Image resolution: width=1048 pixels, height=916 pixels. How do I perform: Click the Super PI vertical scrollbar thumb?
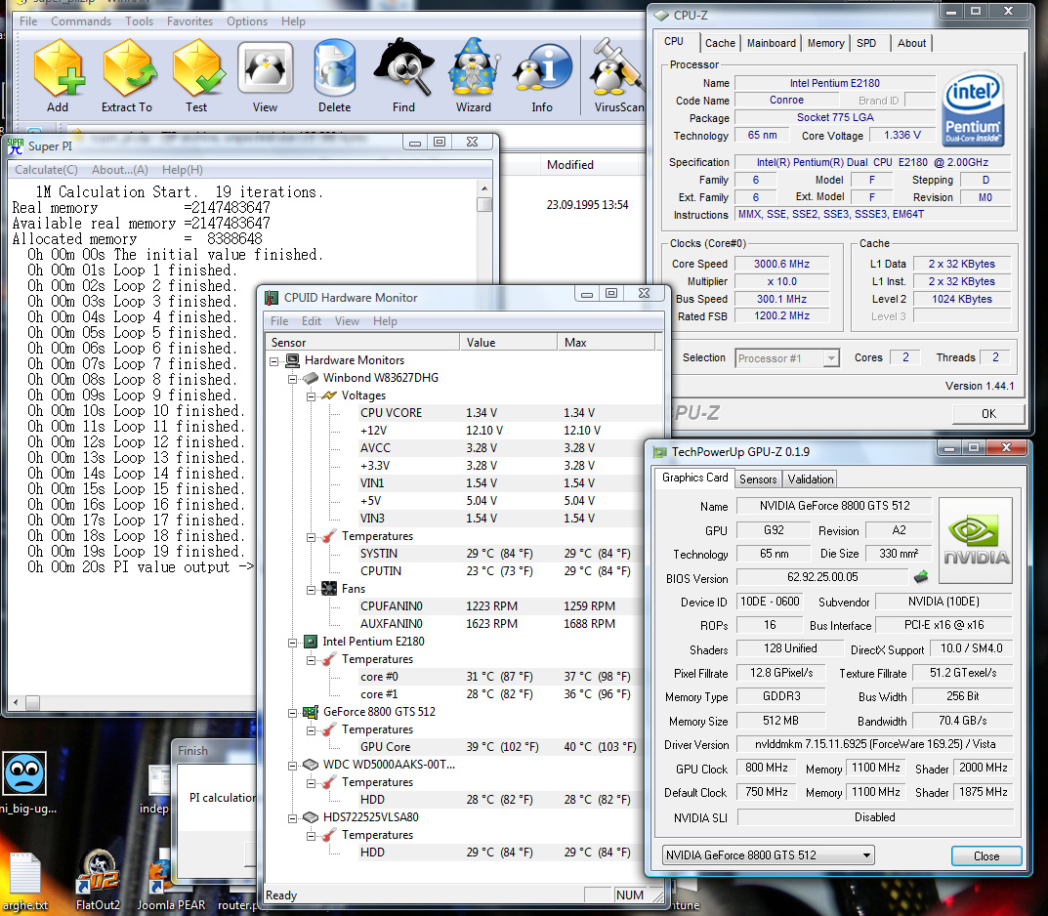(484, 204)
